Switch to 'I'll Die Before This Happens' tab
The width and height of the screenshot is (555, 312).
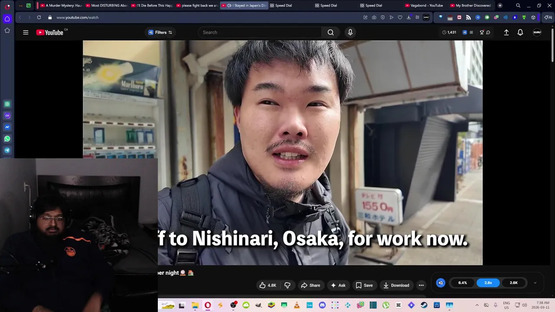tap(151, 6)
